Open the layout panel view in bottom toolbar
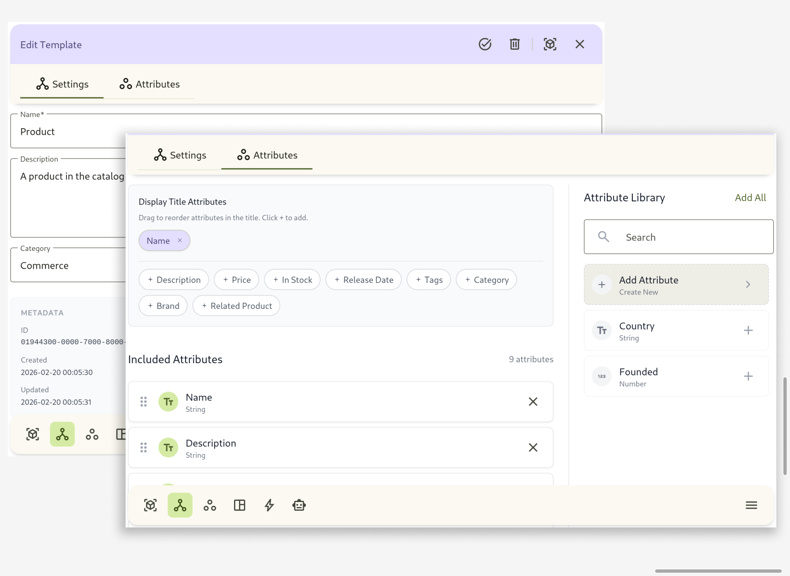790x576 pixels. (x=239, y=505)
